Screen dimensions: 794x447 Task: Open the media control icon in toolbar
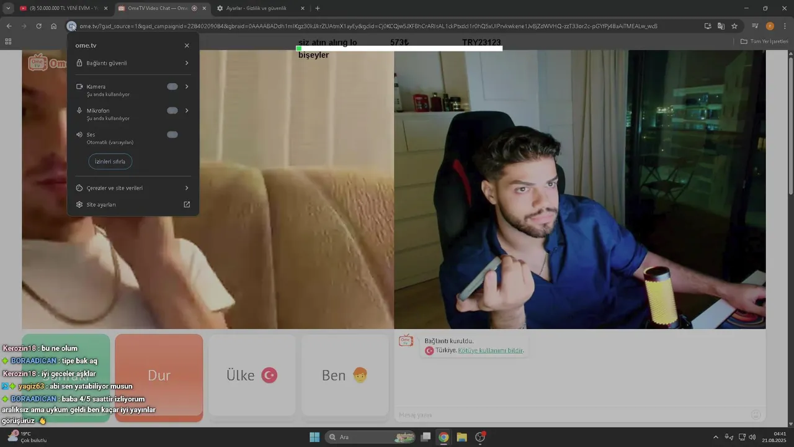click(x=755, y=26)
